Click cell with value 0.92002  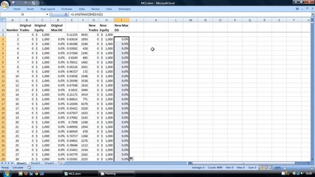(x=72, y=48)
